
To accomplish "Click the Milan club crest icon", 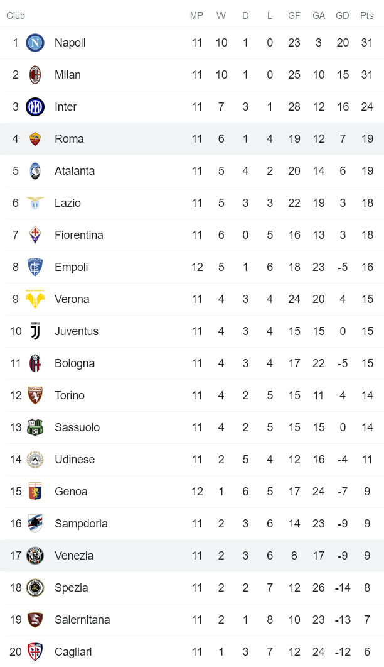I will (x=35, y=75).
